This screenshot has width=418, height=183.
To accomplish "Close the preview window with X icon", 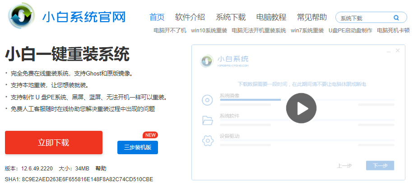I will [398, 51].
